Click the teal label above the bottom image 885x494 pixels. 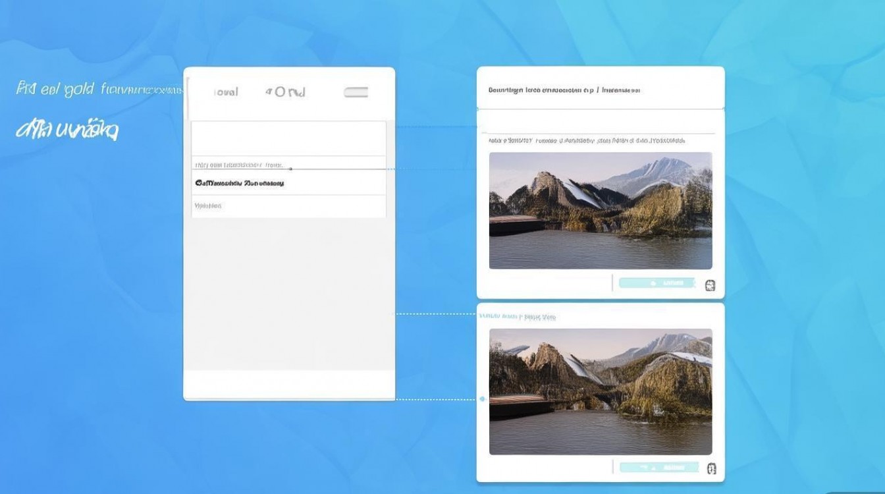point(518,317)
